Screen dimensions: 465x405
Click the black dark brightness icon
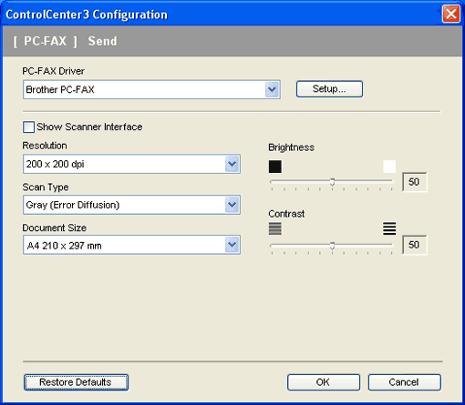(275, 167)
